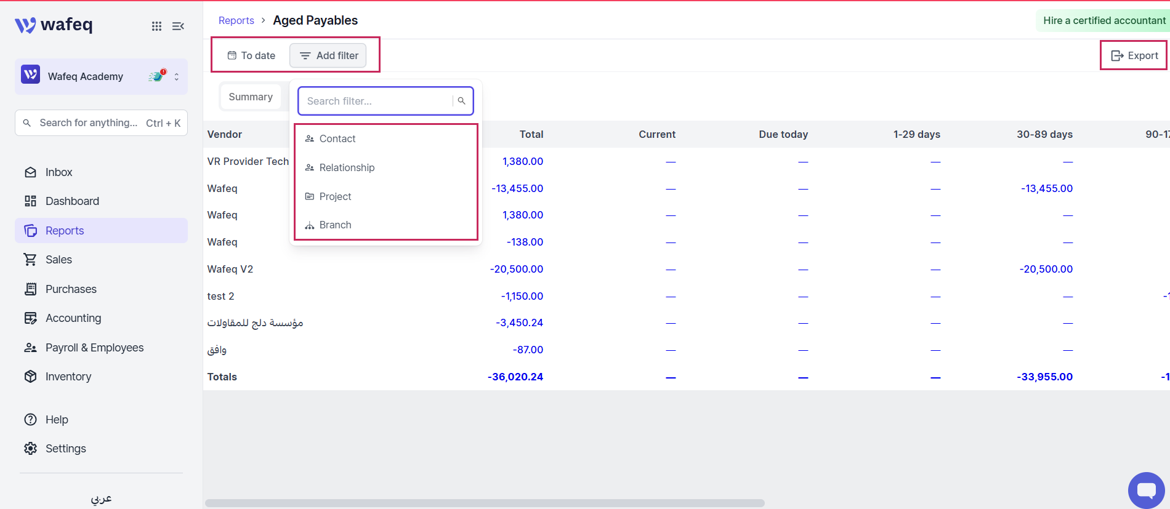Switch language to Arabic (عربي)

102,499
